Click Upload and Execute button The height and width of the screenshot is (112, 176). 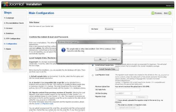(127, 108)
